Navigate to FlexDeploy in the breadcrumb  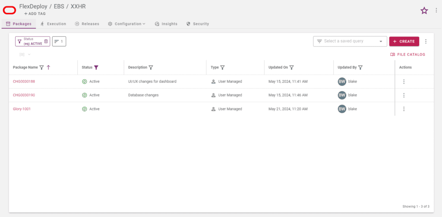tap(33, 6)
